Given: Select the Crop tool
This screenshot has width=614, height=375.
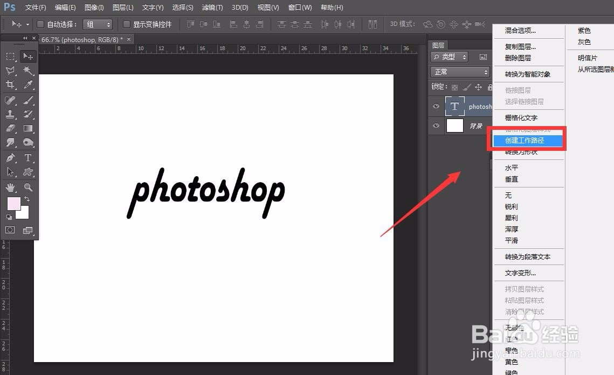Looking at the screenshot, I should tap(10, 85).
